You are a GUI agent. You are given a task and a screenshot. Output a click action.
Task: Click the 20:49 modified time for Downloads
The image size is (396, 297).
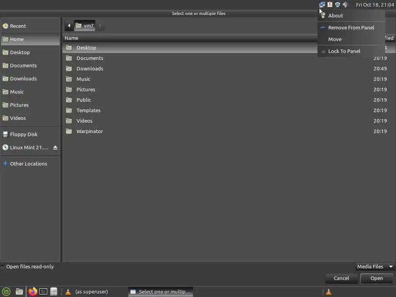click(380, 69)
